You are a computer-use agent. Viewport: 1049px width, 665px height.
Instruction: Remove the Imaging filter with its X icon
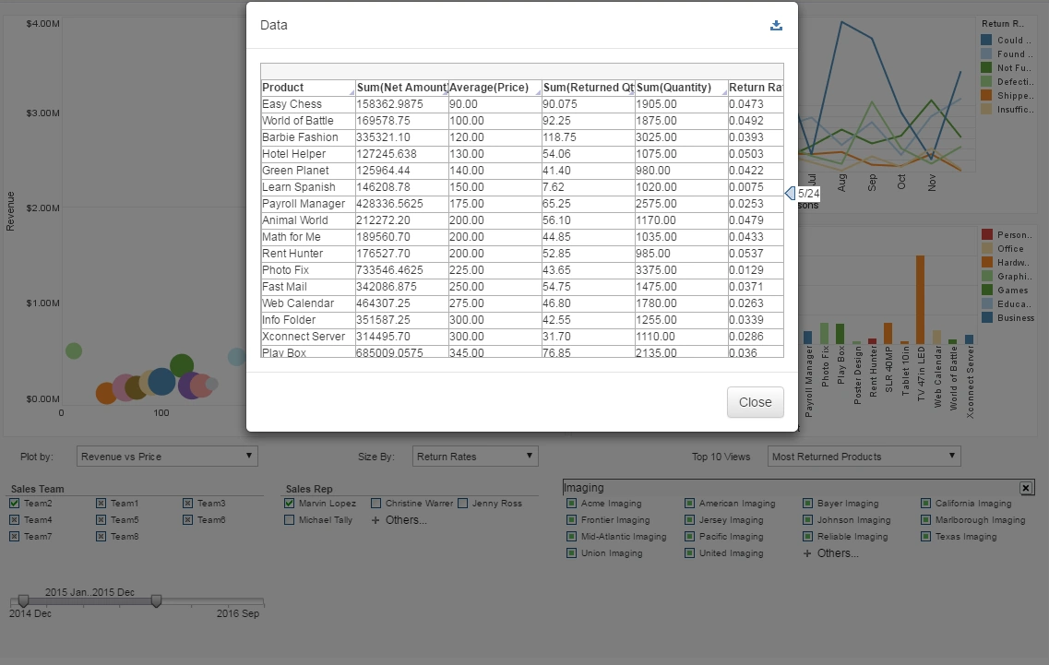click(x=1027, y=487)
